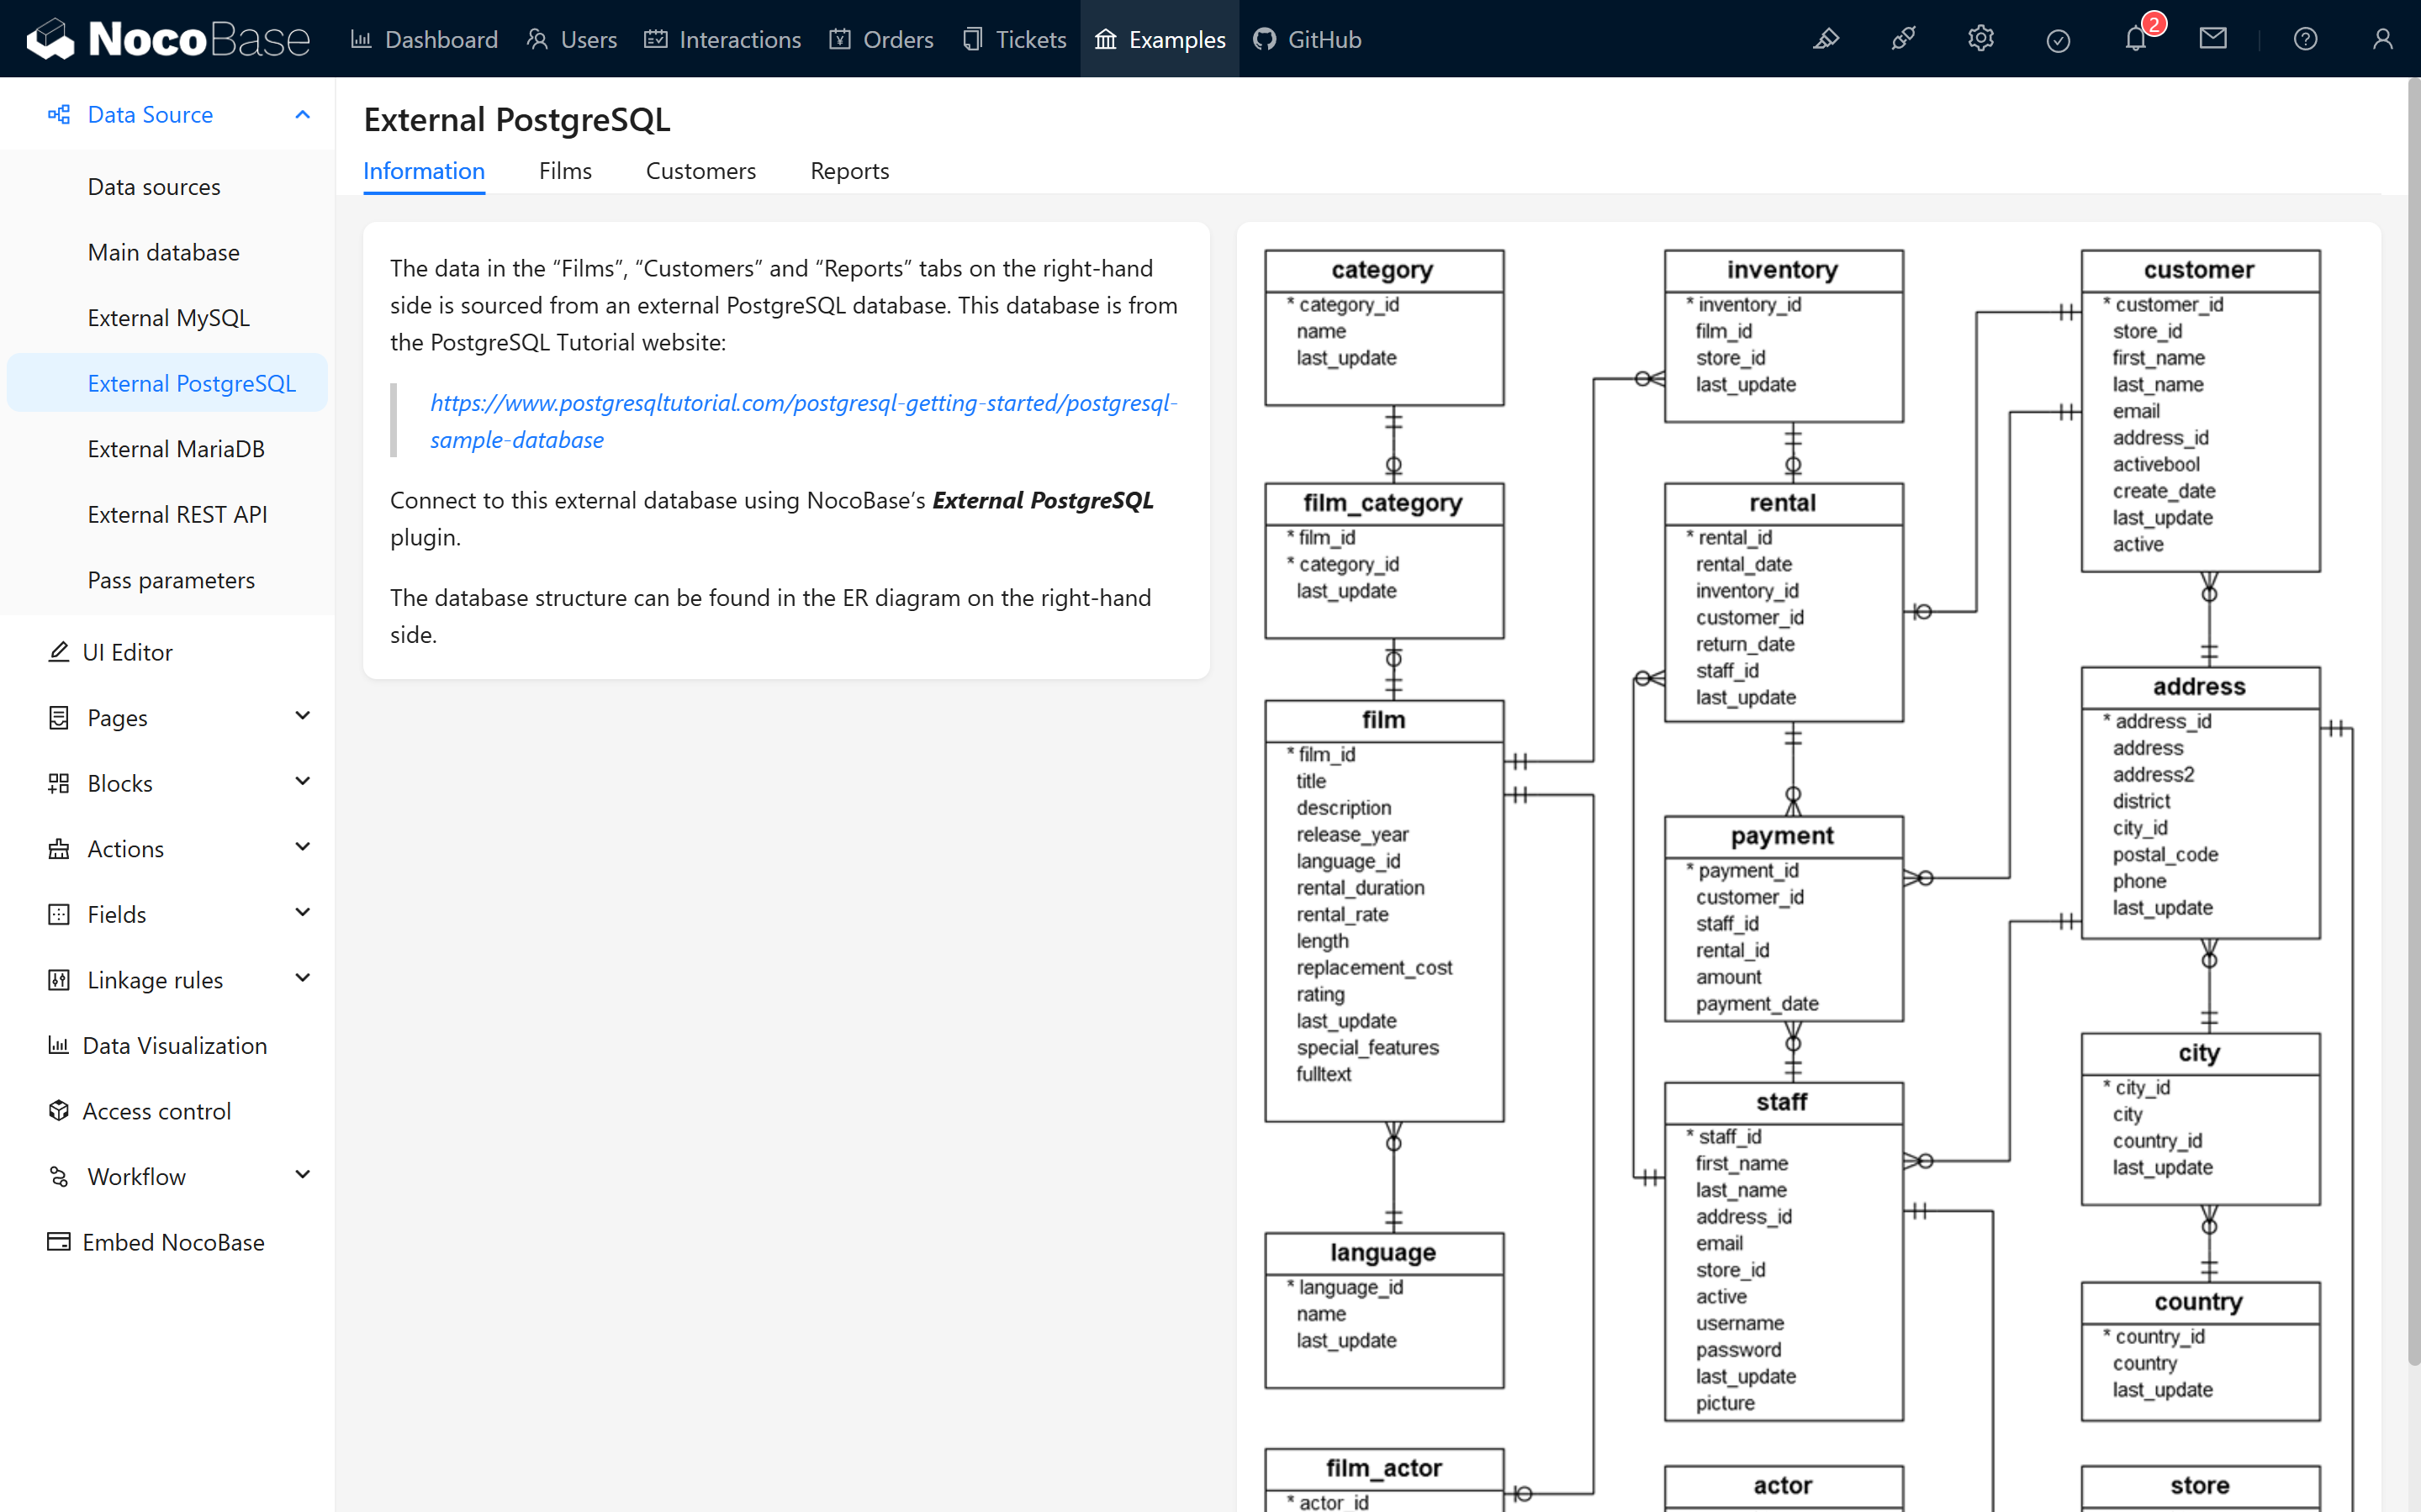
Task: Click the NocoBase logo
Action: (168, 39)
